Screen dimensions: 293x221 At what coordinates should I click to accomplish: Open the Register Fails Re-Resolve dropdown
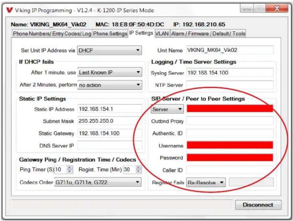(206, 182)
